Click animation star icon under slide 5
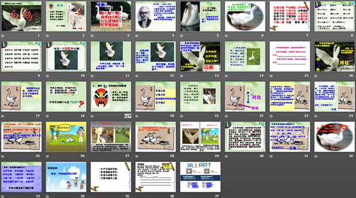This screenshot has width=356, height=198. point(182,36)
